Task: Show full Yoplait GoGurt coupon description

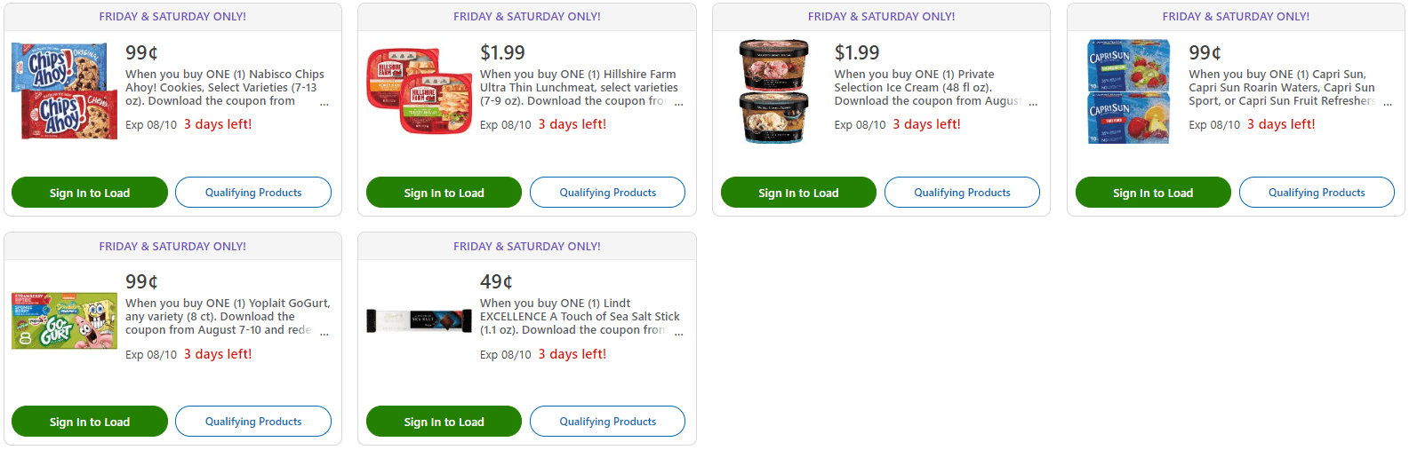Action: point(324,333)
